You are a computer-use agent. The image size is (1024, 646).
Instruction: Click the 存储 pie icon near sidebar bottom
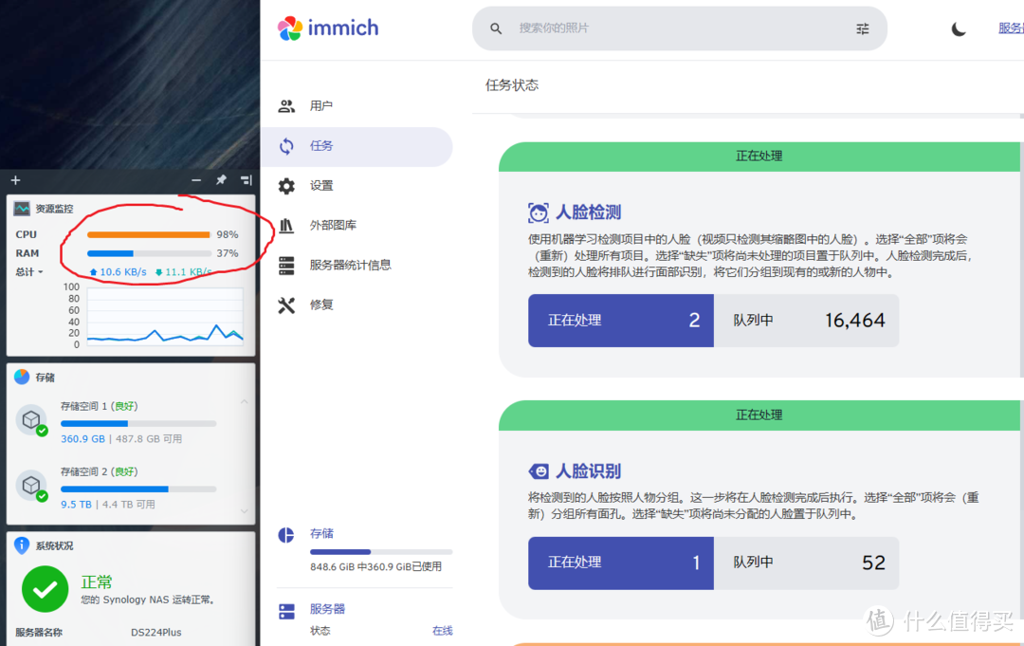click(285, 535)
